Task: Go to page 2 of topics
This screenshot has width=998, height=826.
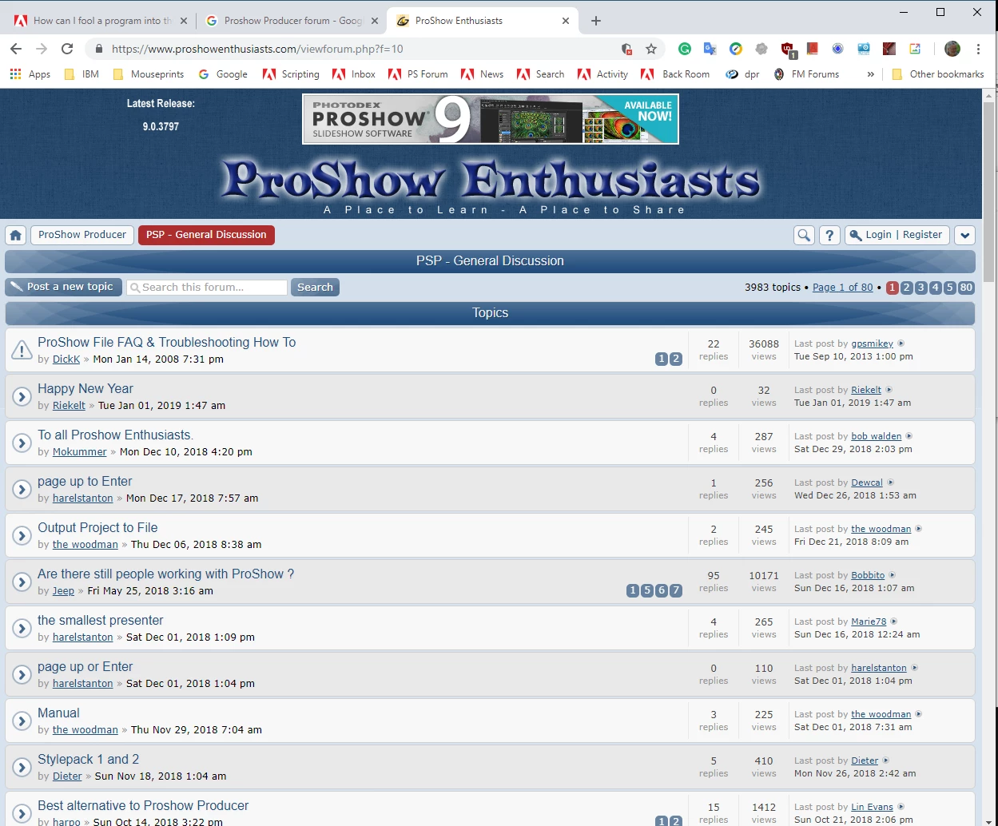Action: tap(907, 288)
